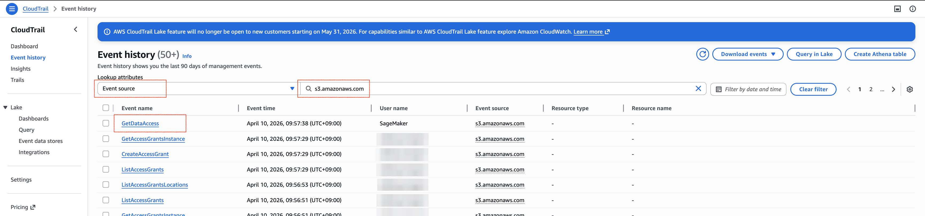Check the ListAccessGrants row at 09:57:29

pyautogui.click(x=106, y=169)
